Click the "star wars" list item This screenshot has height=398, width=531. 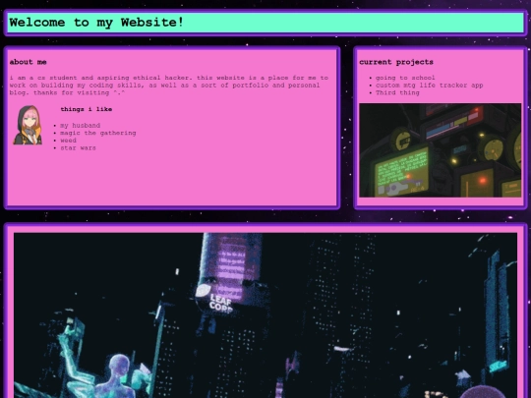[79, 147]
